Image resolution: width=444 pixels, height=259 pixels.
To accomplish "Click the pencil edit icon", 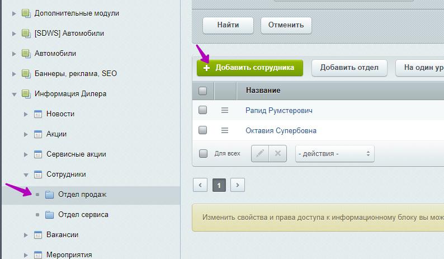I will [x=260, y=154].
